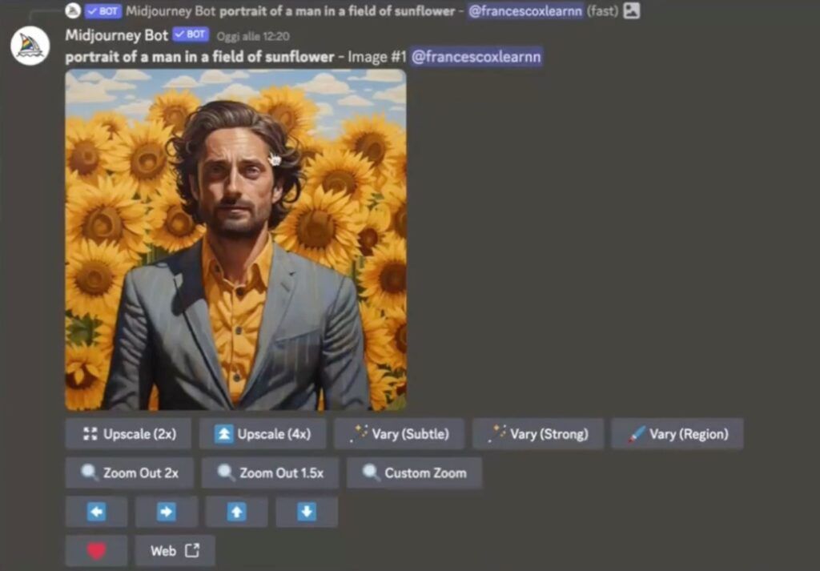Click the Upscale (2x) button

(128, 433)
